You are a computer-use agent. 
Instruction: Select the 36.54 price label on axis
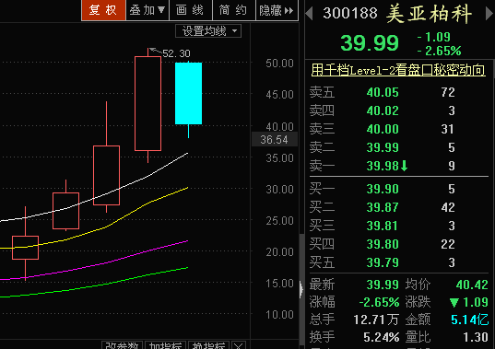coord(275,139)
